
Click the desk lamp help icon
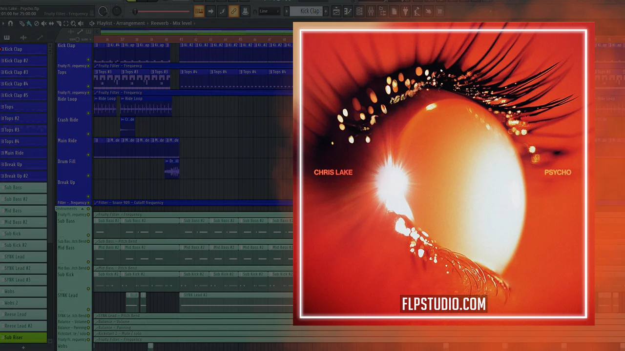click(417, 11)
